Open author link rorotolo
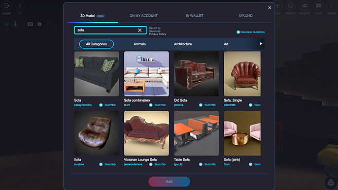338x190 pixels. point(79,164)
